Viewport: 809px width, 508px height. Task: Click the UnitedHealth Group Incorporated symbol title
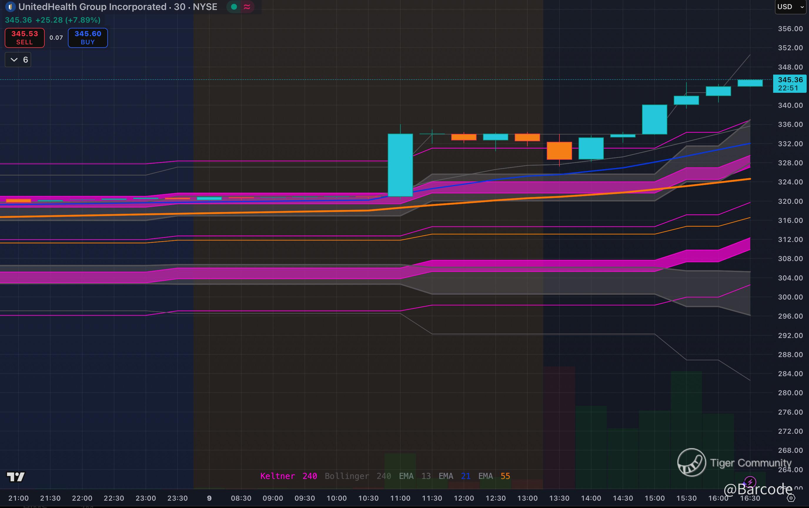[x=92, y=7]
